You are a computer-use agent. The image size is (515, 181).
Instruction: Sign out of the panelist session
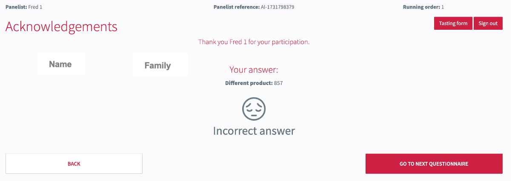[x=488, y=23]
